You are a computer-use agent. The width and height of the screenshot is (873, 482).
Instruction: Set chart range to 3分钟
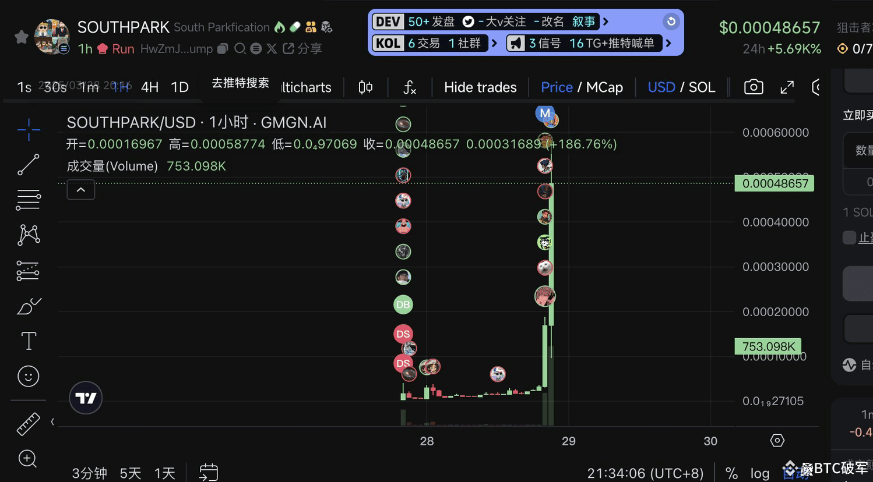pyautogui.click(x=89, y=473)
